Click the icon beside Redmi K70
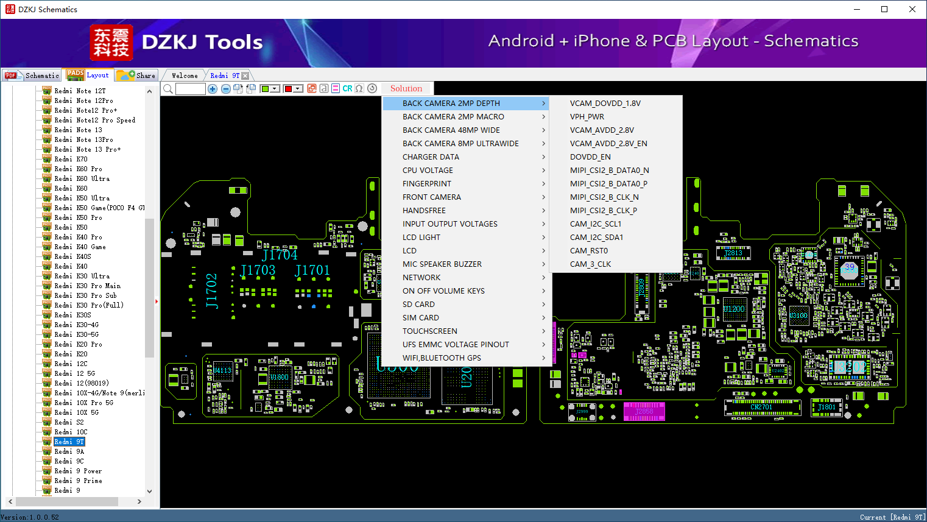 point(47,159)
